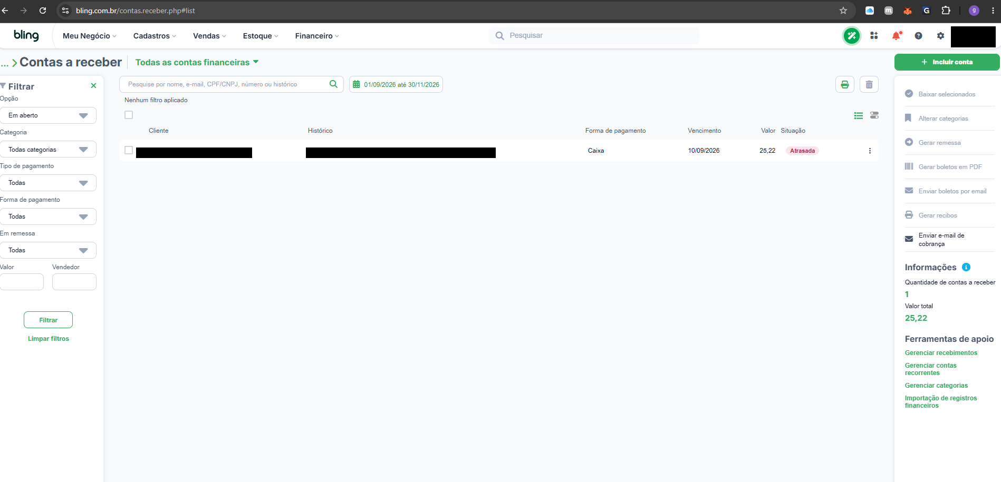Print the accounts list with printer icon
This screenshot has width=1001, height=482.
[x=845, y=84]
